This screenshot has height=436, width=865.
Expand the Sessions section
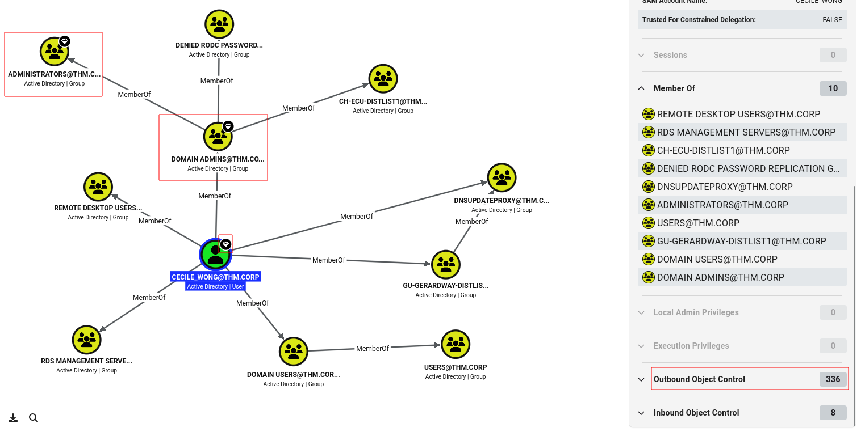pyautogui.click(x=641, y=55)
